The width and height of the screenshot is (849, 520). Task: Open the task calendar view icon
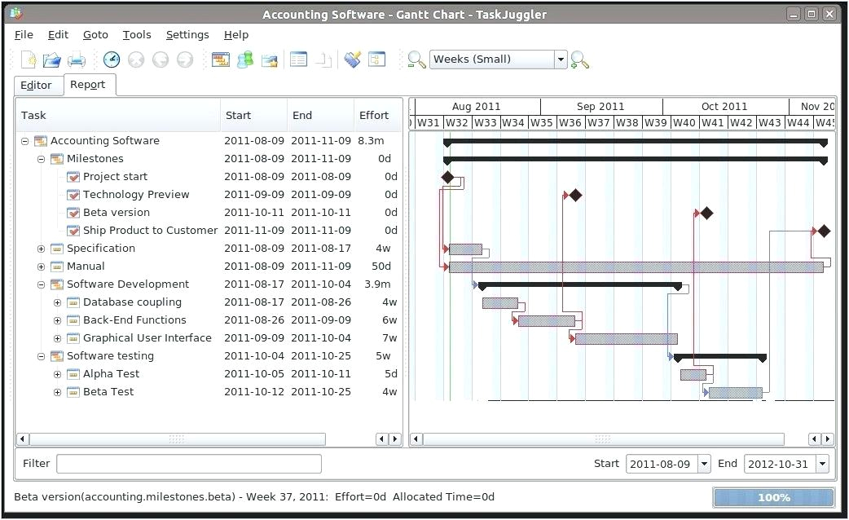click(220, 59)
